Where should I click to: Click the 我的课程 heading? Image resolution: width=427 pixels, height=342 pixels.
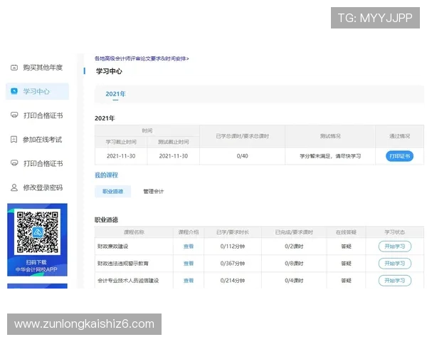[x=106, y=175]
